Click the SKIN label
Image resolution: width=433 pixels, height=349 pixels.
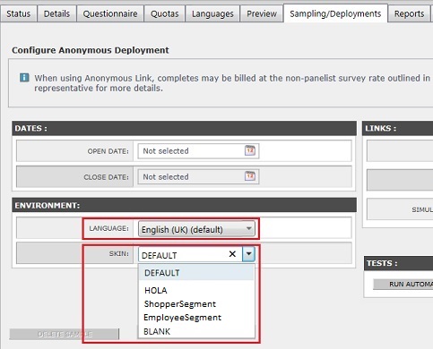(119, 254)
